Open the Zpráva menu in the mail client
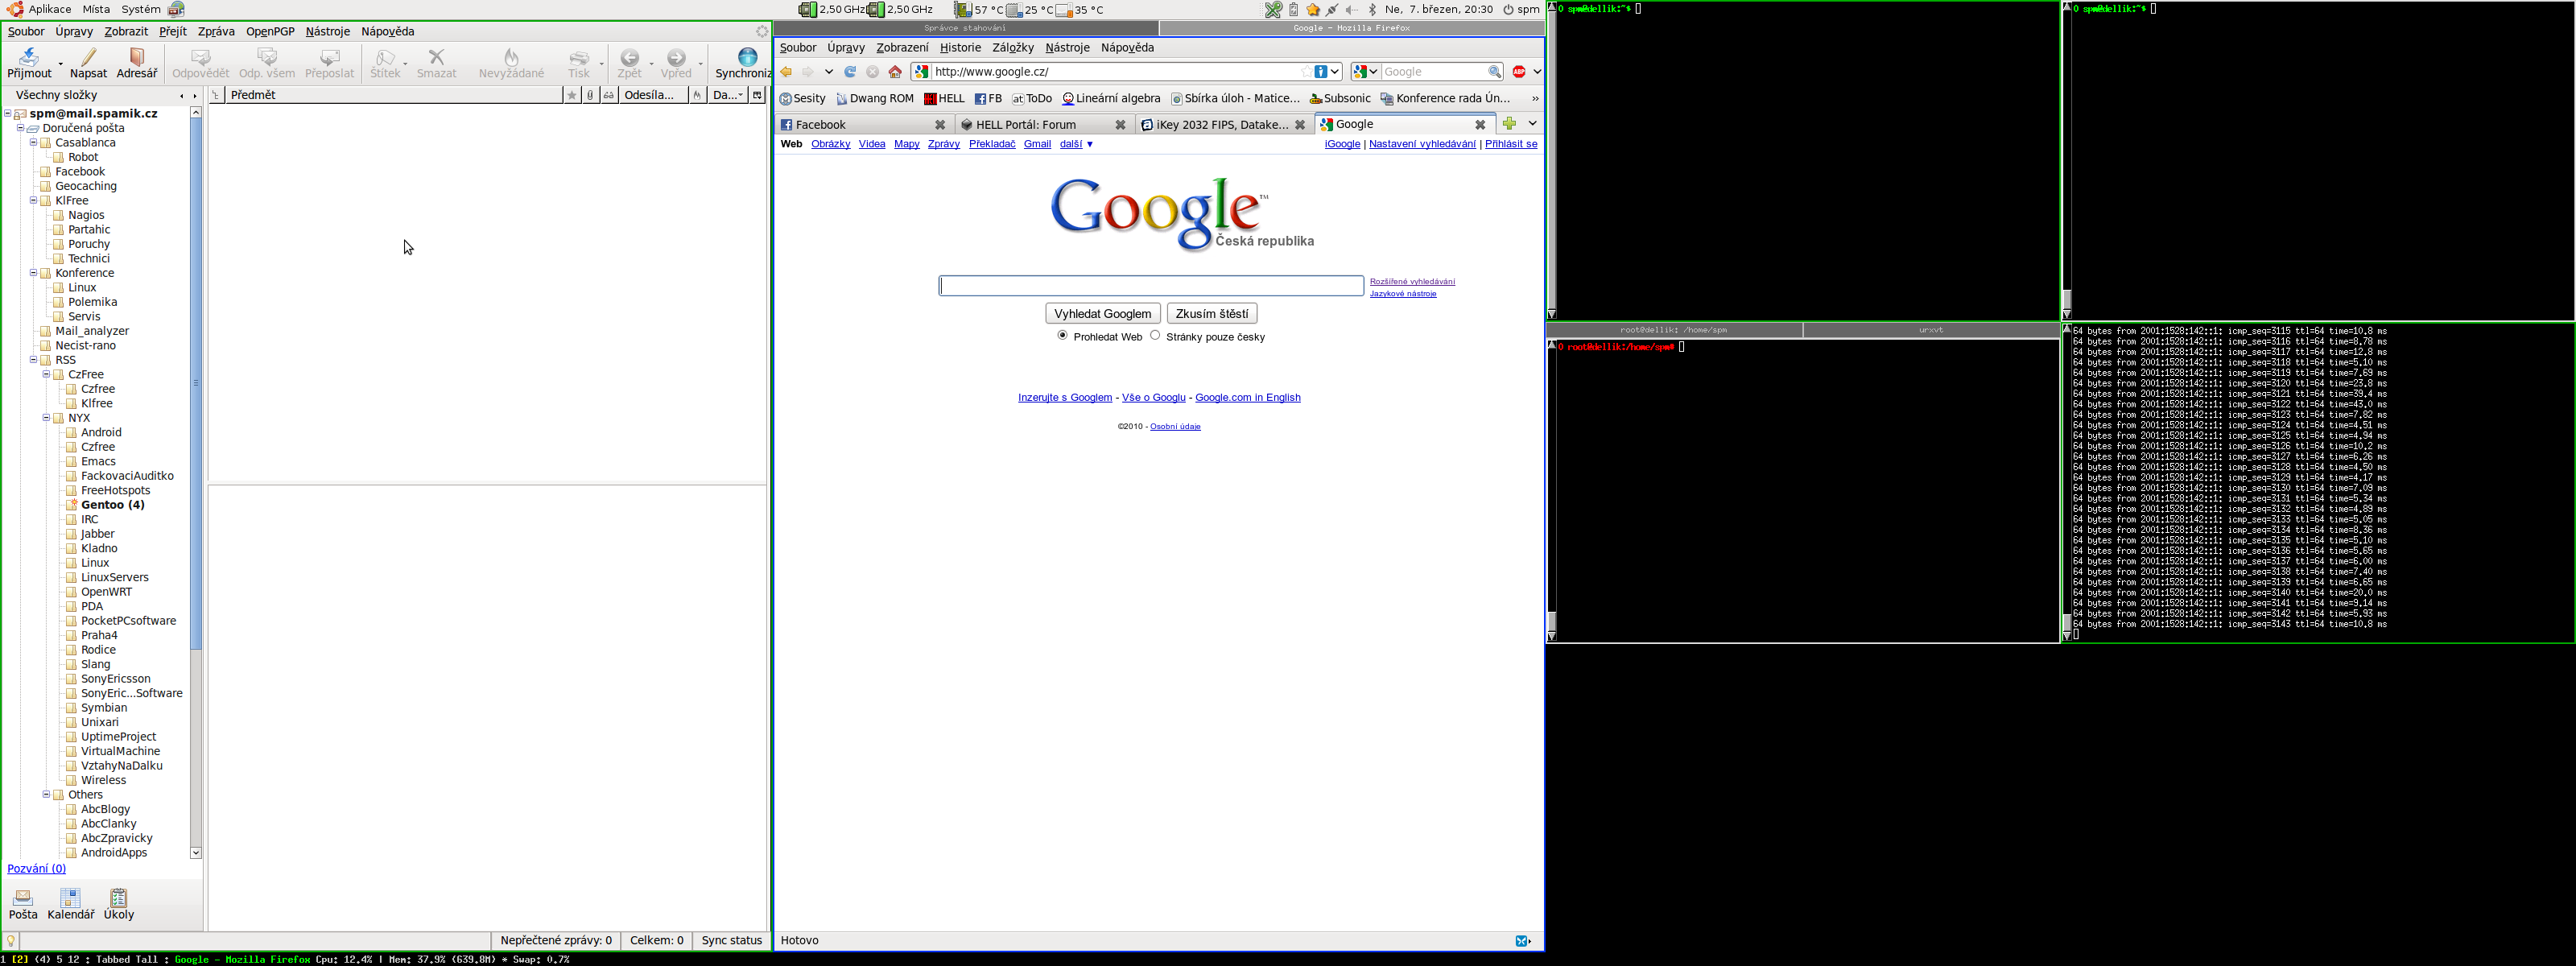This screenshot has width=2576, height=966. pos(216,32)
